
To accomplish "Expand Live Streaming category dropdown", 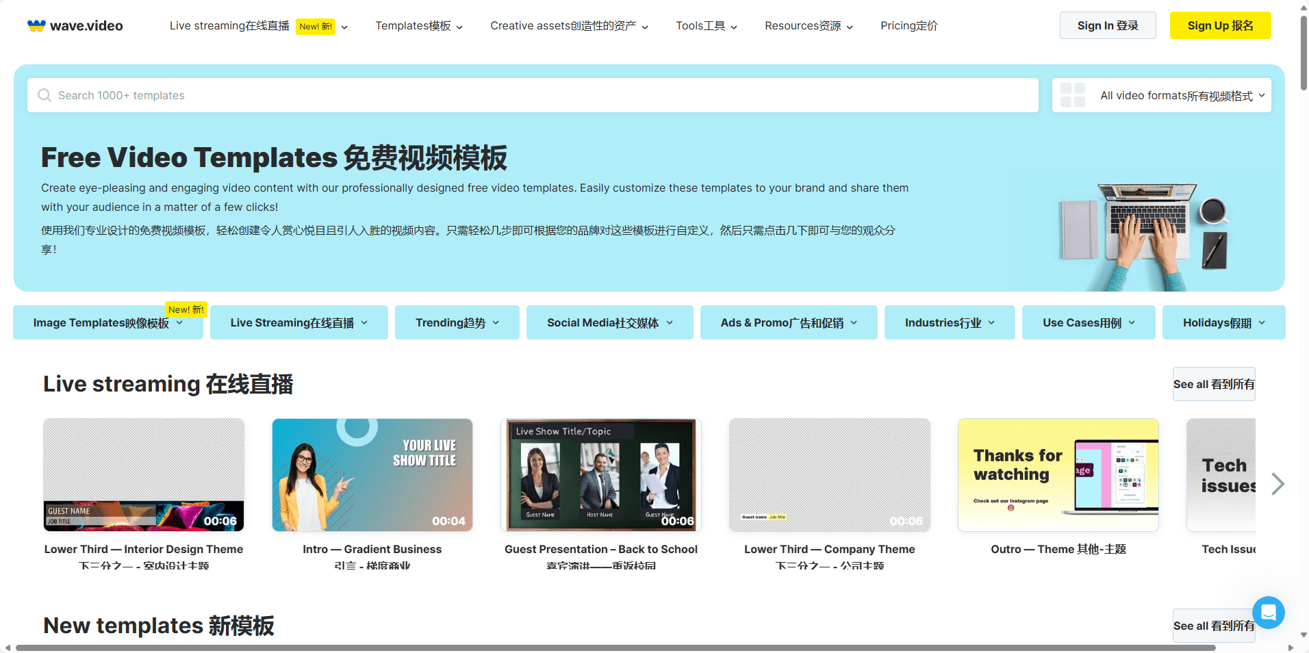I will tap(299, 322).
